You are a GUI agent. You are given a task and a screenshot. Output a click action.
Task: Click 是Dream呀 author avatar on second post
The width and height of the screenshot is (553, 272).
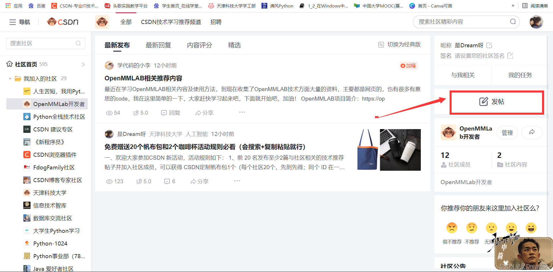[109, 134]
